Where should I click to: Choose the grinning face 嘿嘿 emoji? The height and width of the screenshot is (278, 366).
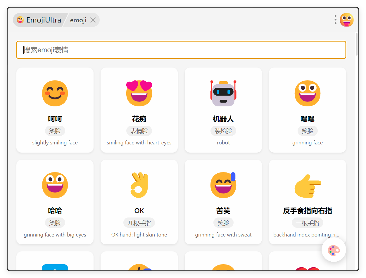tap(308, 93)
